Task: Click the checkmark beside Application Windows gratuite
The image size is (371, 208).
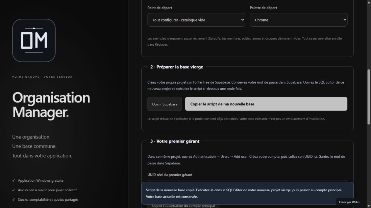Action: pyautogui.click(x=14, y=181)
